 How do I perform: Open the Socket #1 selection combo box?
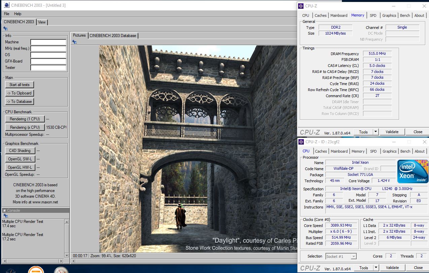pos(341,256)
